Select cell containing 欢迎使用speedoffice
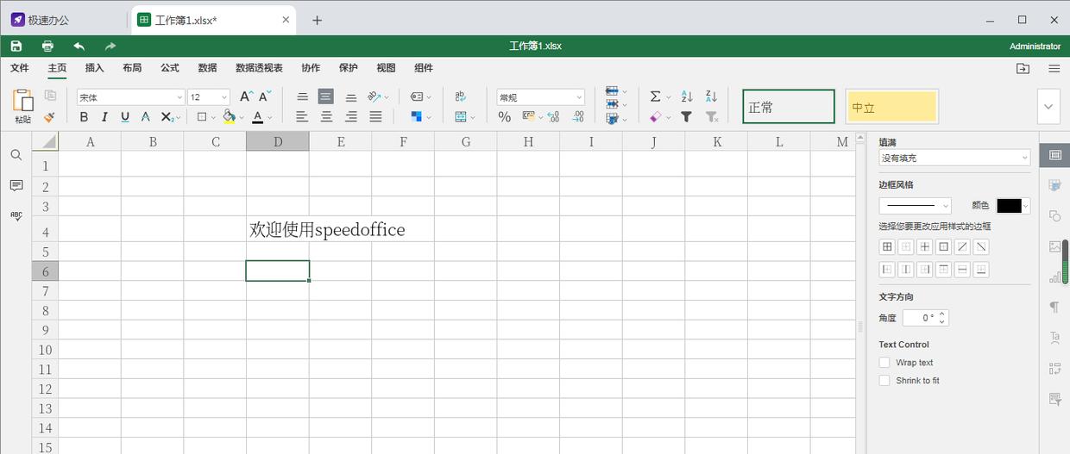This screenshot has width=1070, height=454. coord(278,229)
